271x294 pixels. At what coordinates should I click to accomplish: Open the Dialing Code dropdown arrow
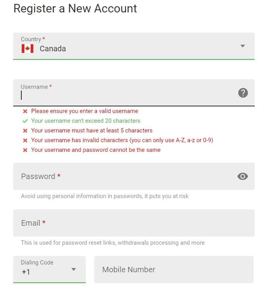pyautogui.click(x=74, y=269)
